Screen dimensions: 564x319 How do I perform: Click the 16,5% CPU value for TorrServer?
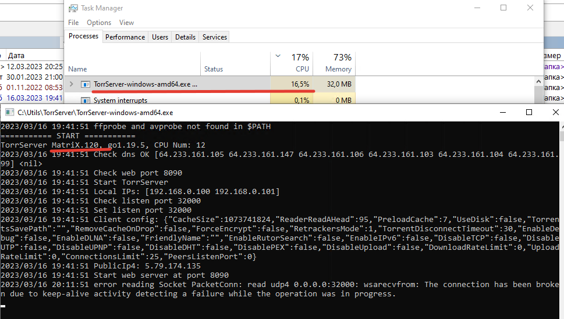click(300, 84)
